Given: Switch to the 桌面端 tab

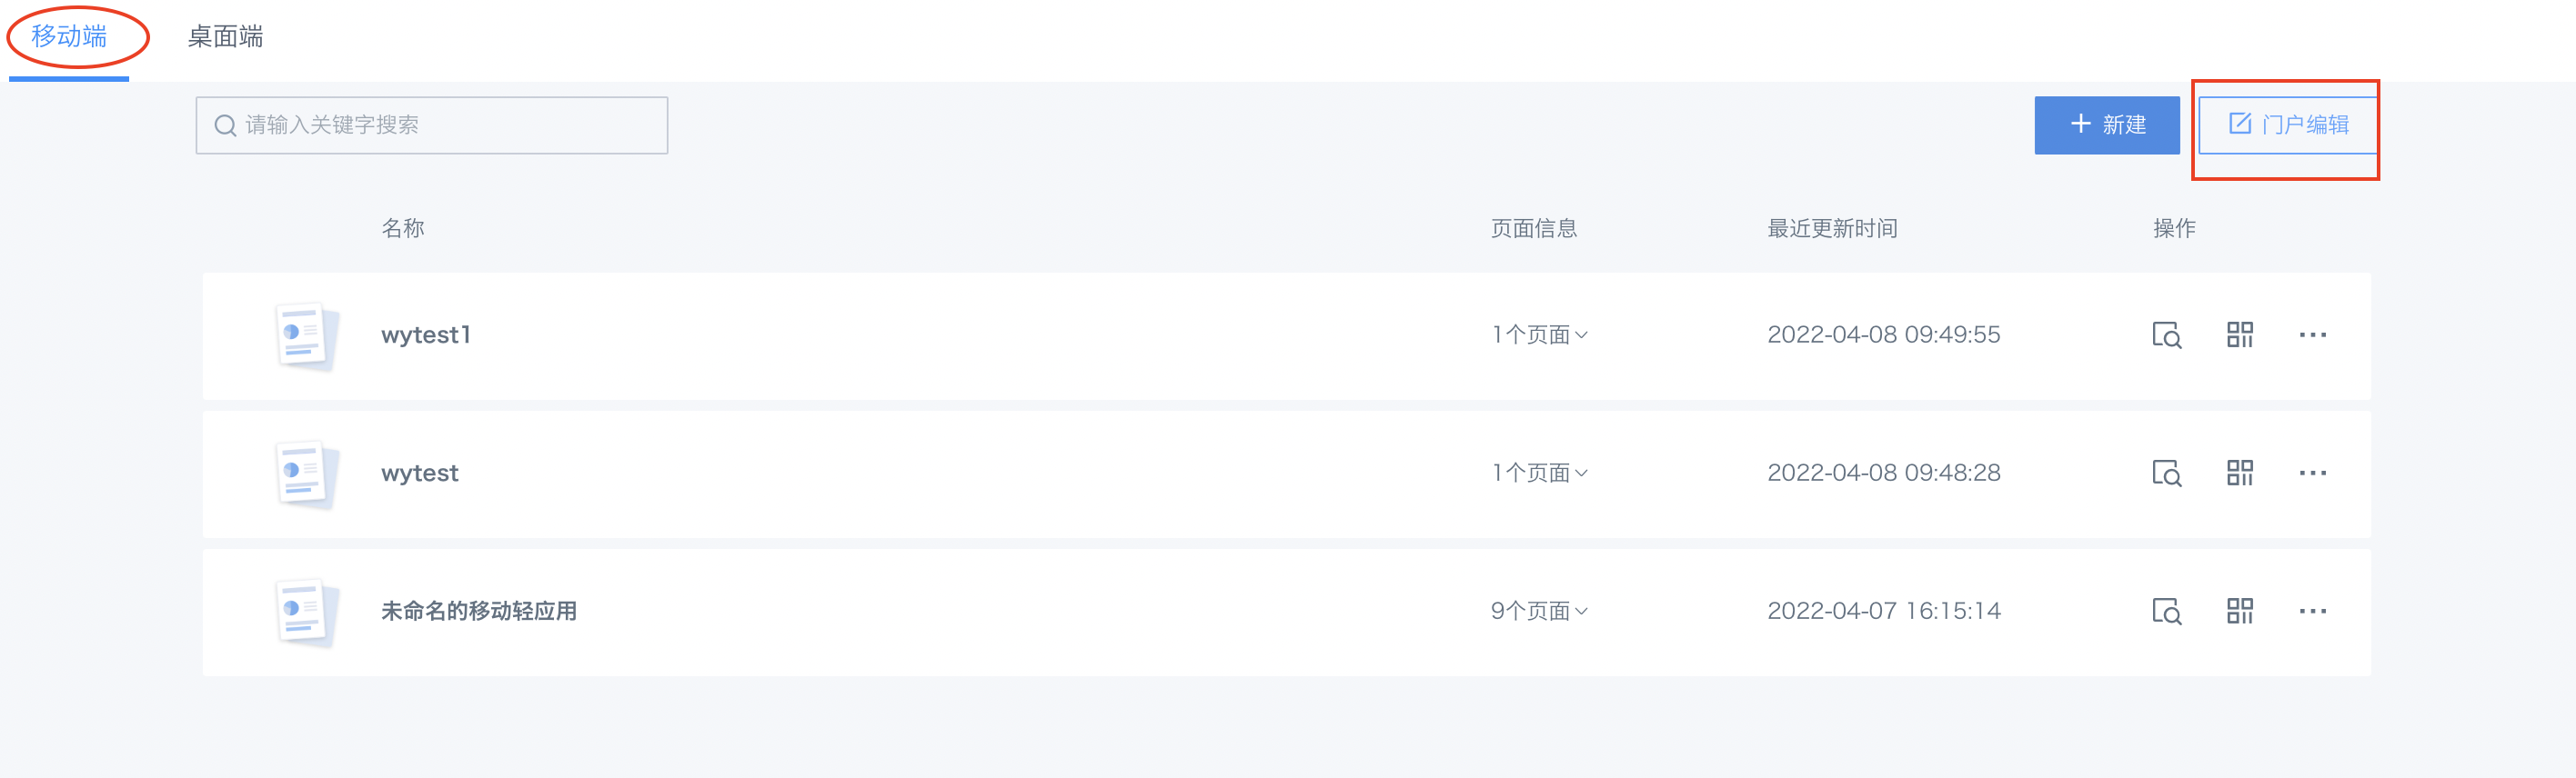Looking at the screenshot, I should point(225,37).
